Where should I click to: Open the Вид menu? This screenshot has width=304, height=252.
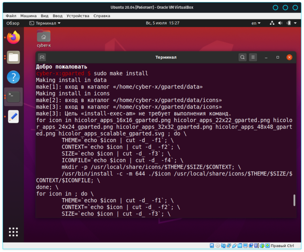44,16
